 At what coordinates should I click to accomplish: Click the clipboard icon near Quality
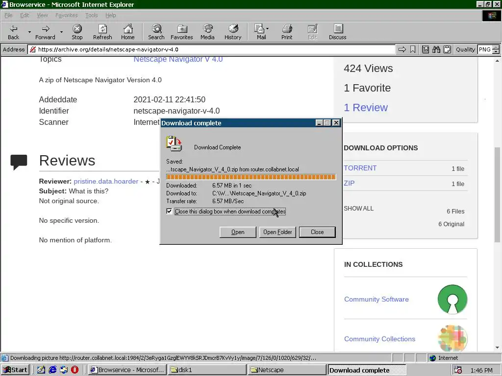(447, 49)
